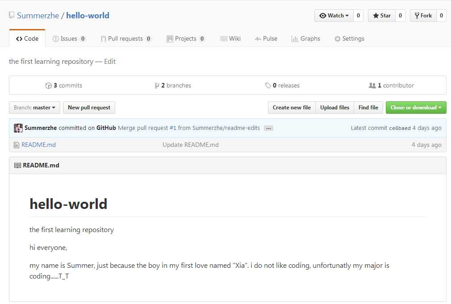451x304 pixels.
Task: Click the star icon in Star button
Action: pos(376,16)
